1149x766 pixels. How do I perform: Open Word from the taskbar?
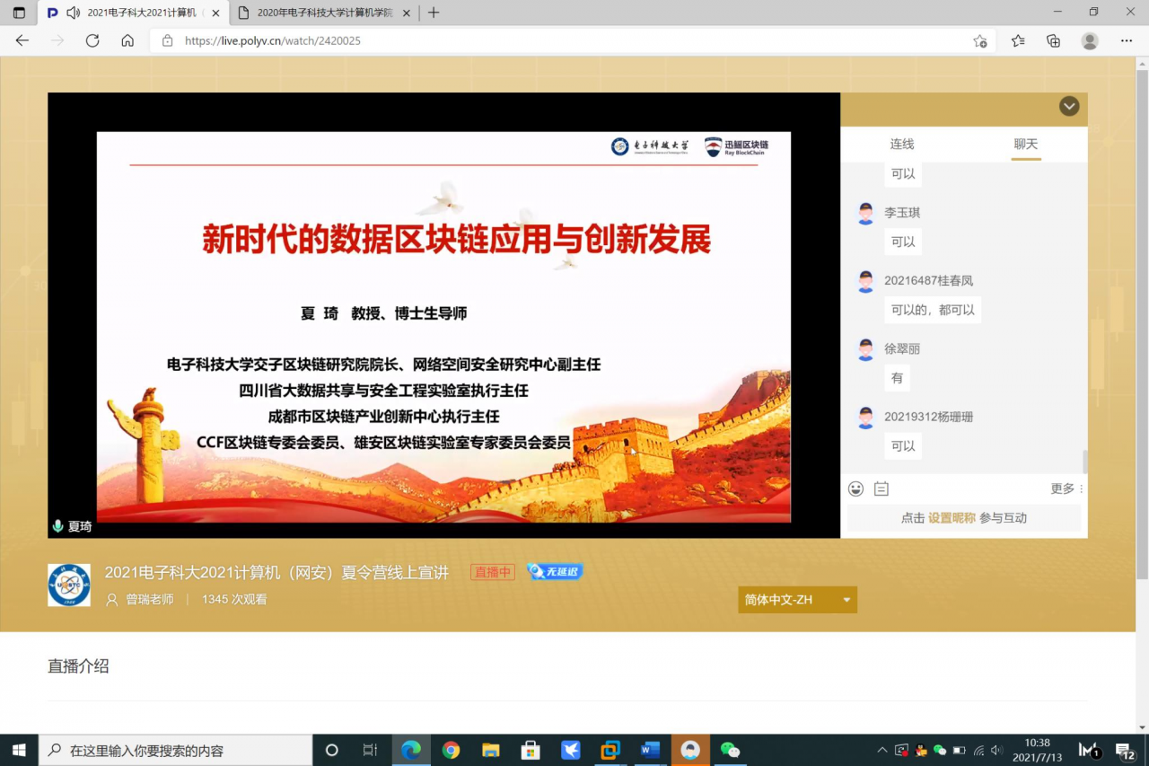[x=650, y=750]
